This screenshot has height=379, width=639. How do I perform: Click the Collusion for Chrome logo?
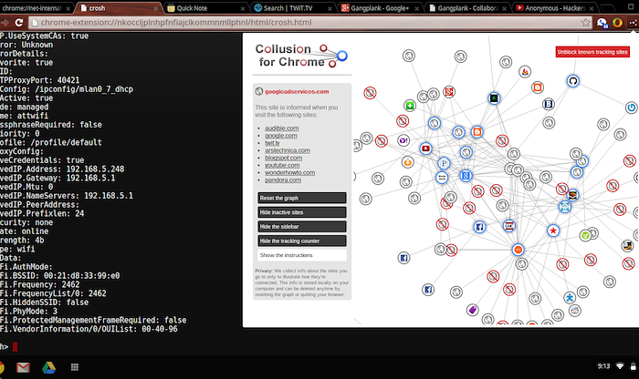pyautogui.click(x=301, y=56)
